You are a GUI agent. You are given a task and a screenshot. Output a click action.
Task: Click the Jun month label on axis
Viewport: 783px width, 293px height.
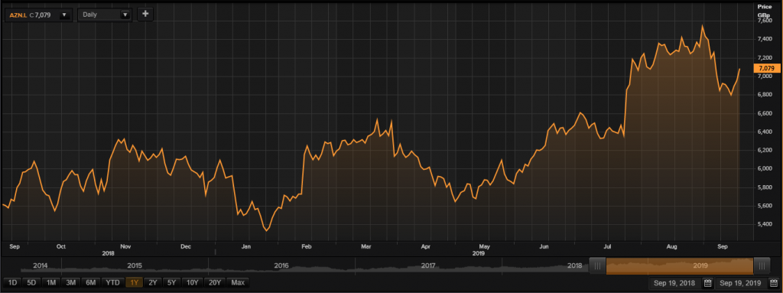point(544,246)
